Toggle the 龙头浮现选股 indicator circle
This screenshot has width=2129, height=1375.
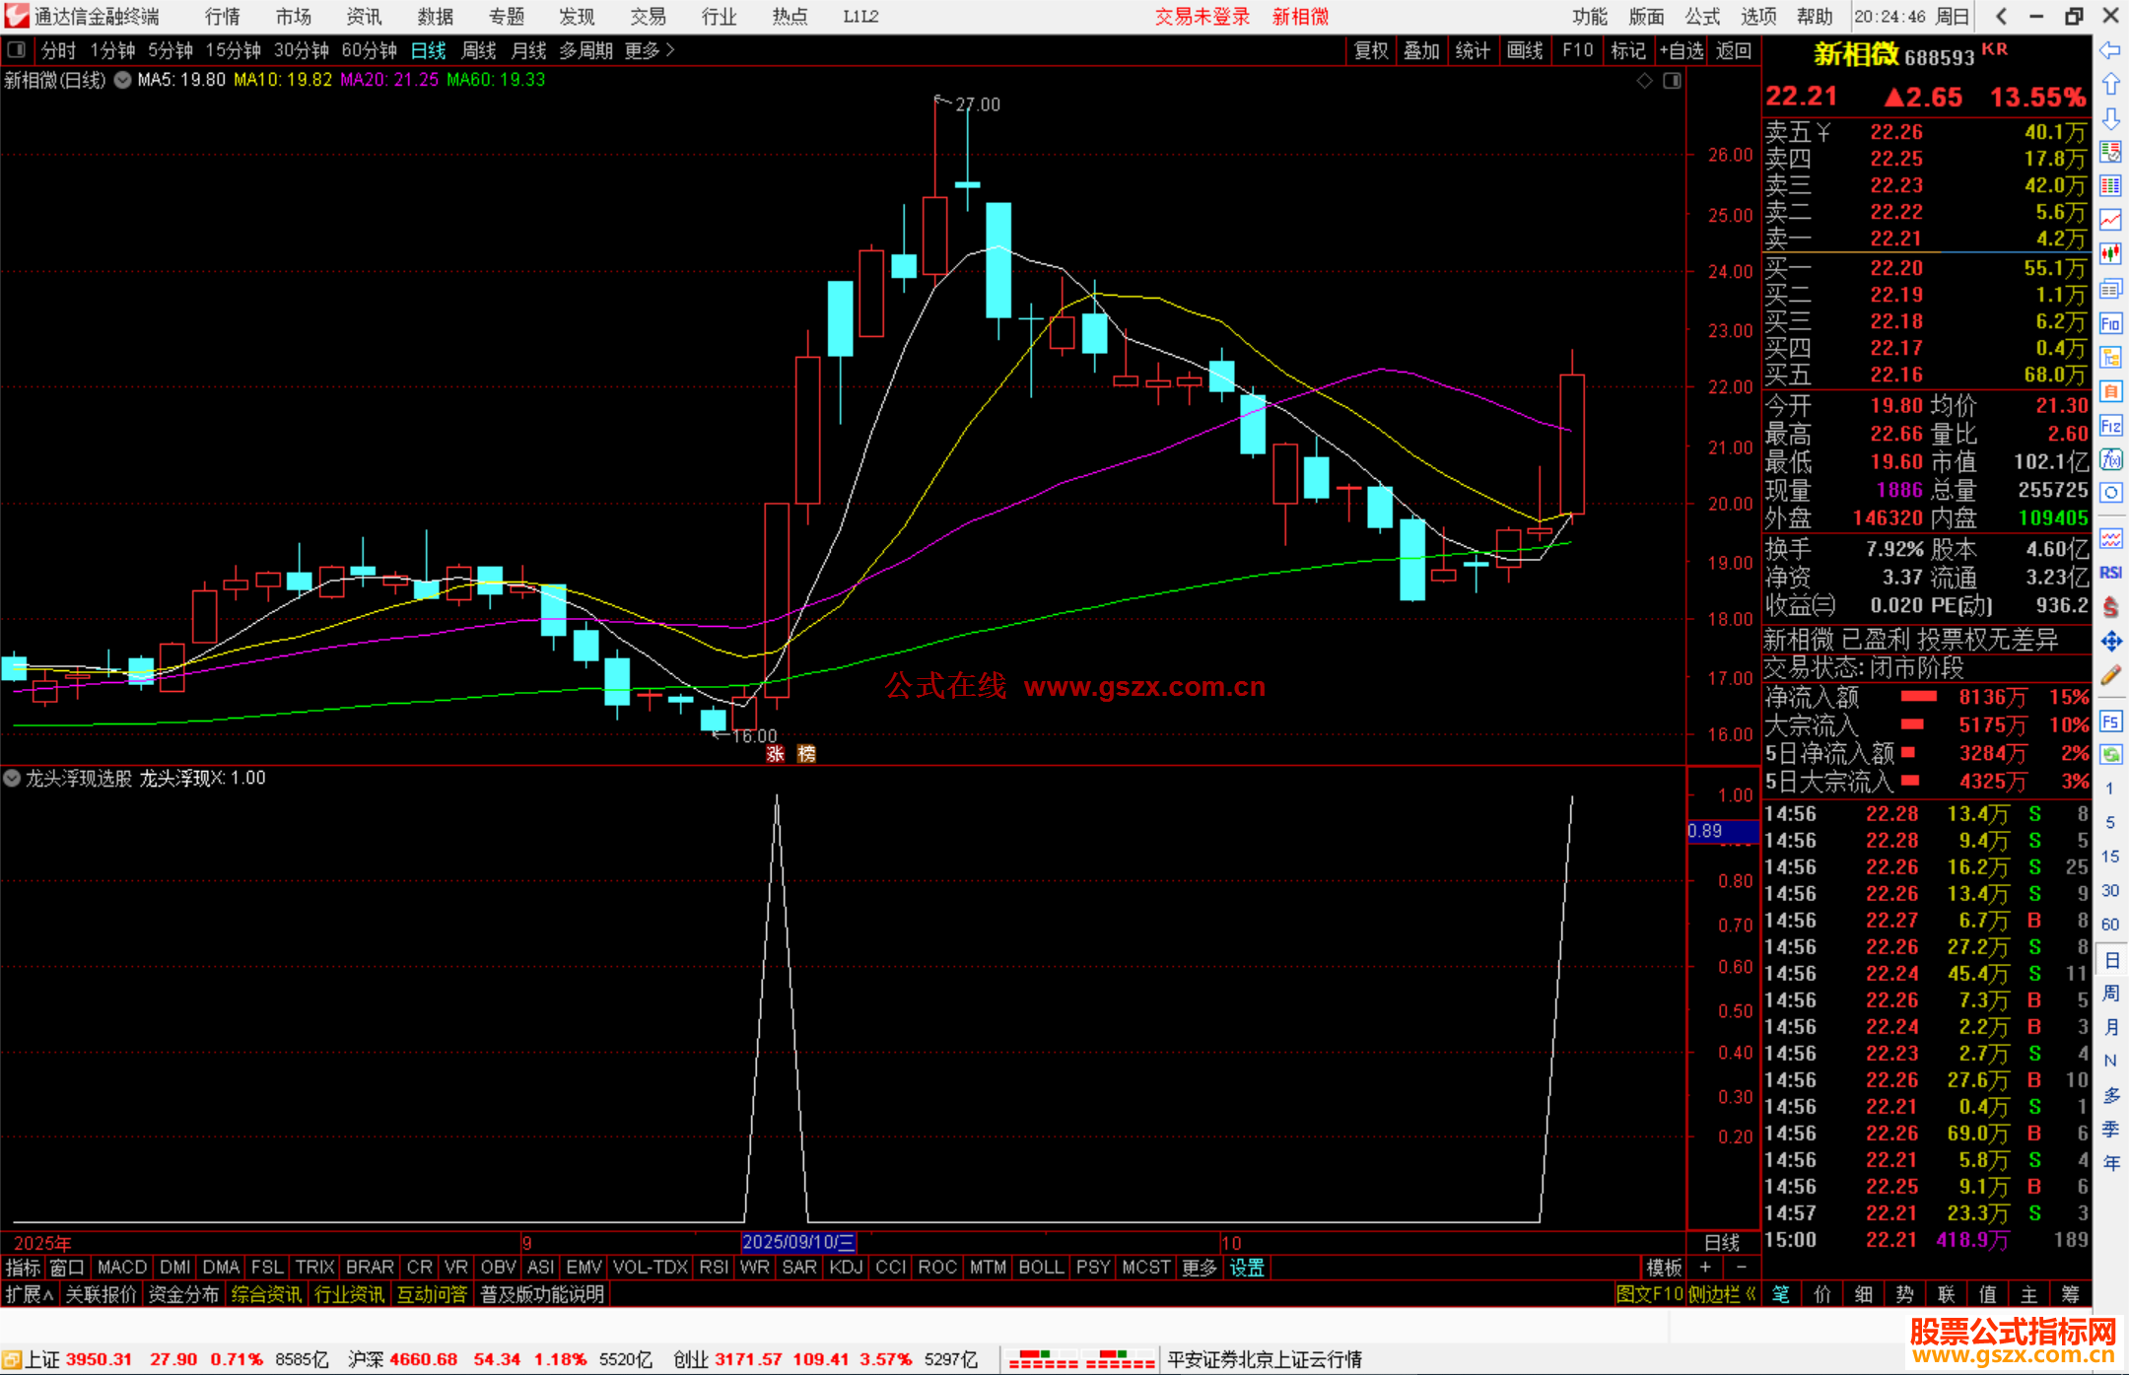point(12,778)
